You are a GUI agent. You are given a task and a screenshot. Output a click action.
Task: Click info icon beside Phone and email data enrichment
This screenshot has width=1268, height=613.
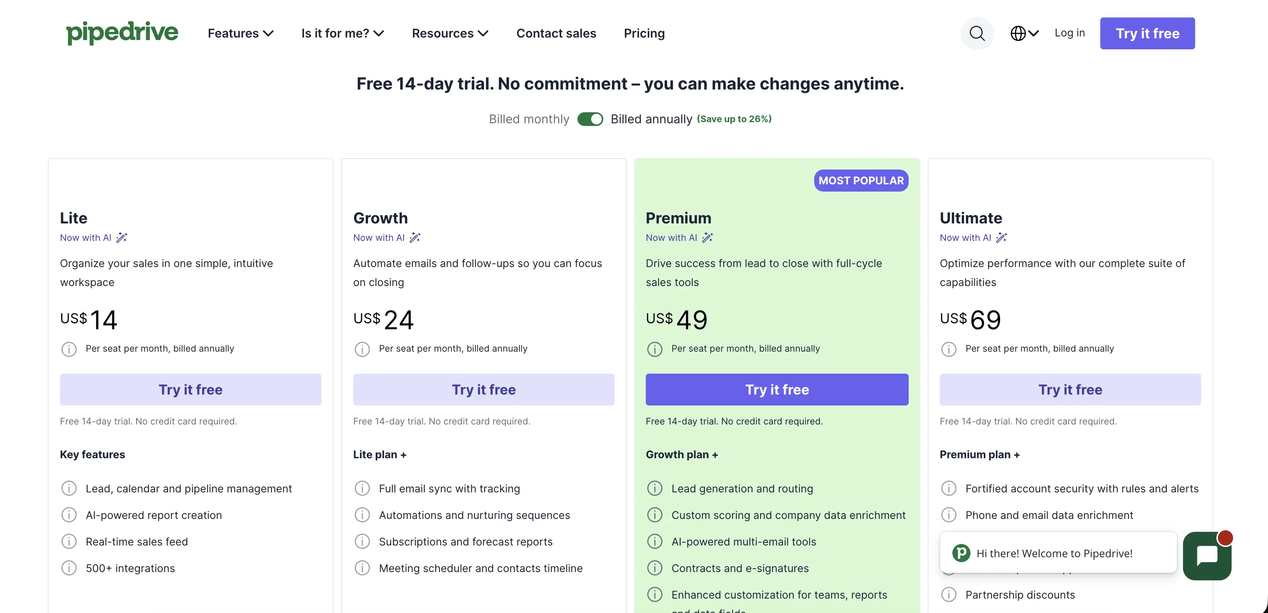[x=949, y=515]
